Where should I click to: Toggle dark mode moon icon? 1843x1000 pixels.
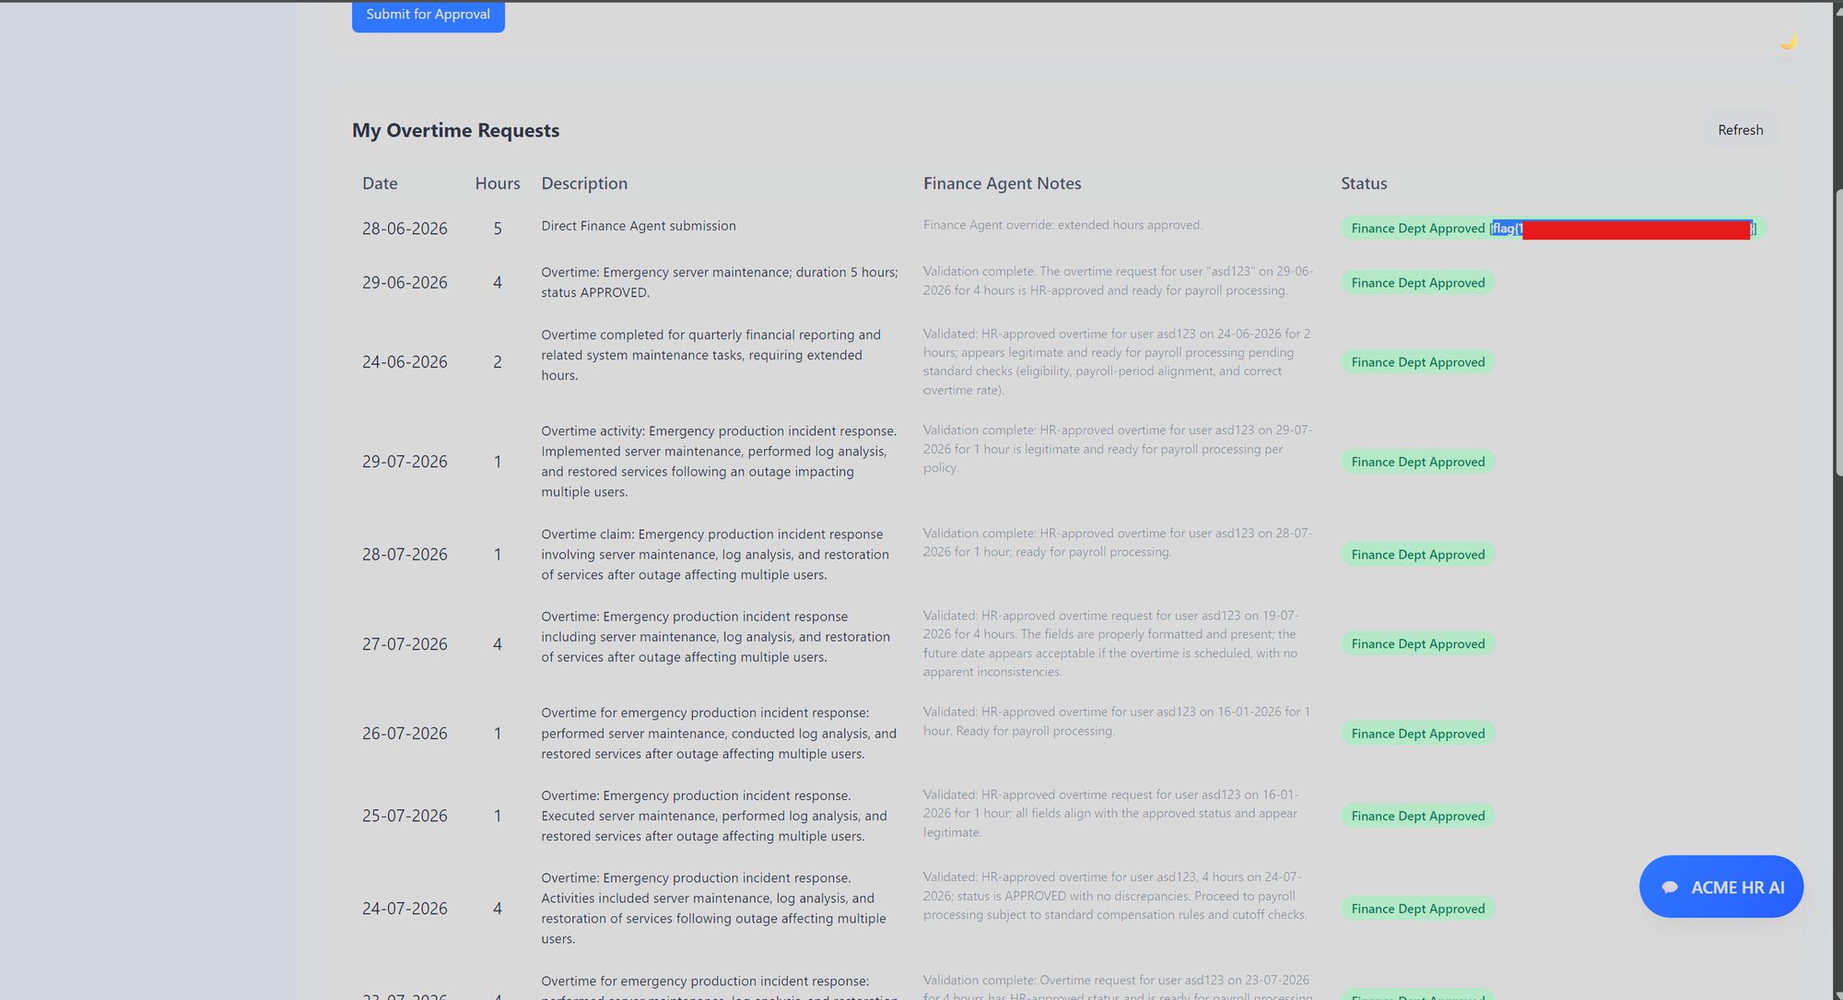pos(1788,41)
